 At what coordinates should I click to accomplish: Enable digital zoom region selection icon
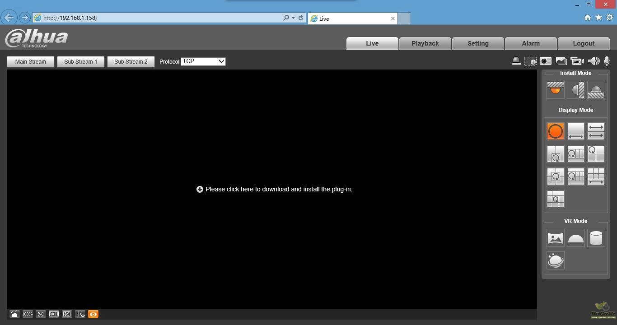(530, 61)
